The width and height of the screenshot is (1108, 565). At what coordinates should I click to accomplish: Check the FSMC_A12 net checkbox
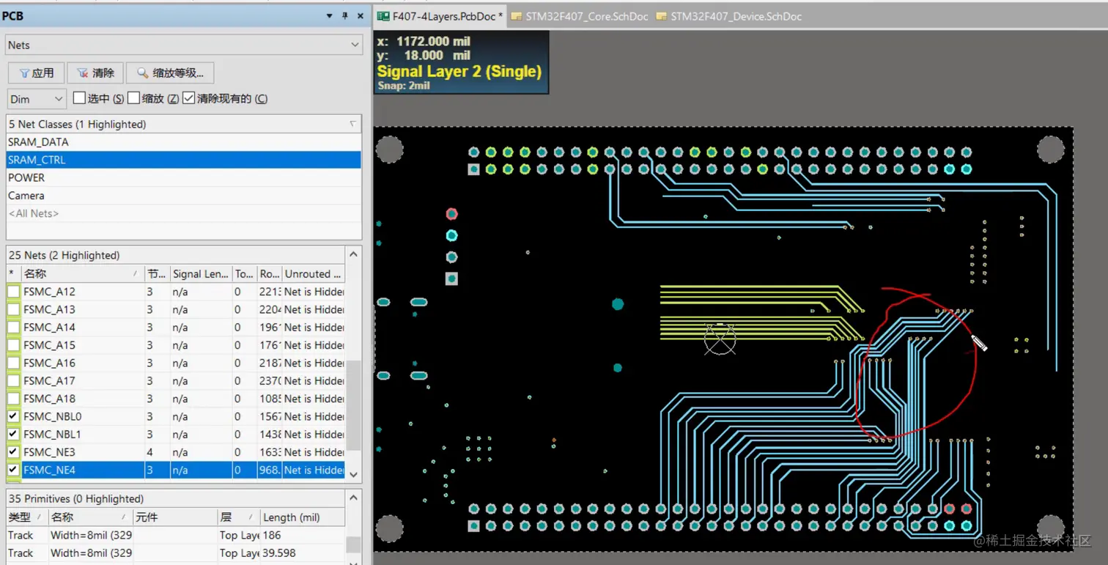[x=14, y=292]
